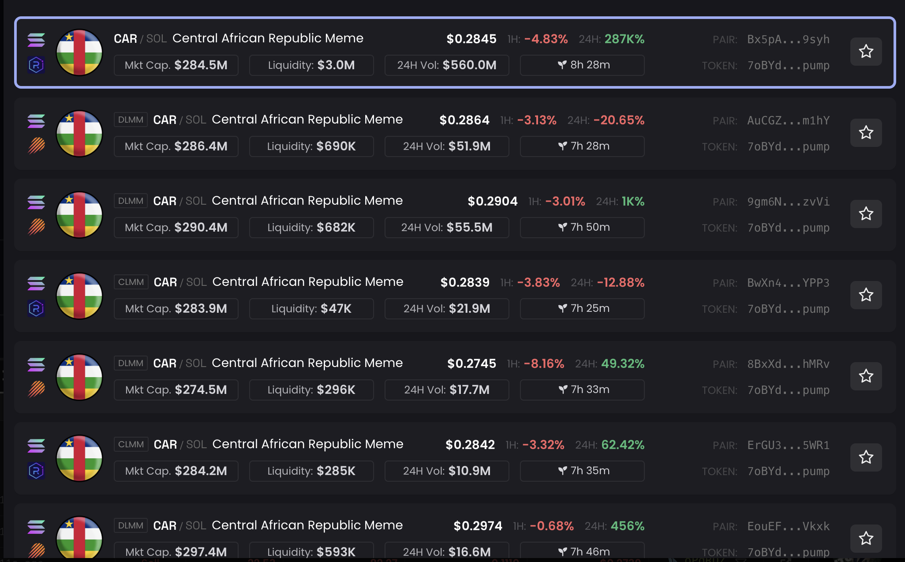Image resolution: width=905 pixels, height=562 pixels.
Task: Click Solana chain icon in $0.2904 row
Action: coord(36,202)
